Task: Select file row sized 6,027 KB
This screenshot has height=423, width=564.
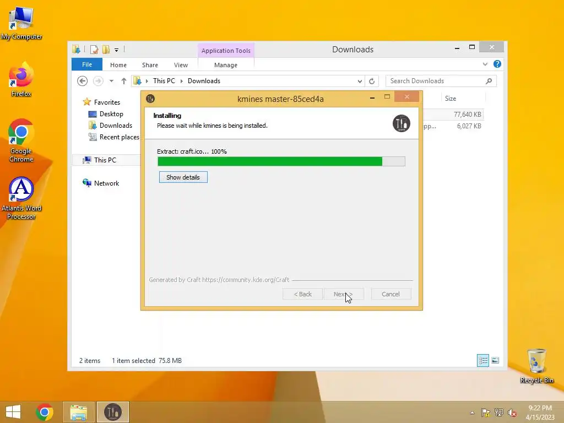Action: pyautogui.click(x=453, y=126)
